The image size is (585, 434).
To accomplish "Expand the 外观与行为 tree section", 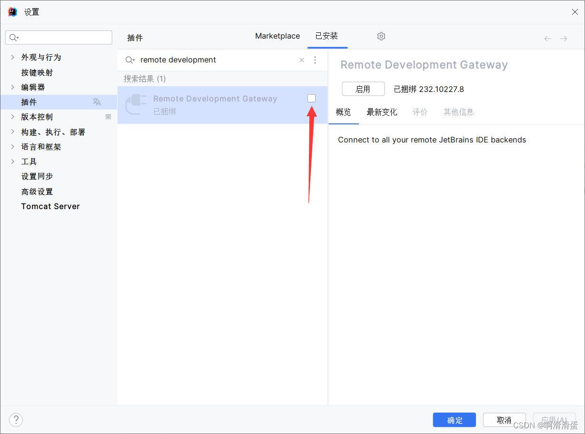I will pos(12,57).
